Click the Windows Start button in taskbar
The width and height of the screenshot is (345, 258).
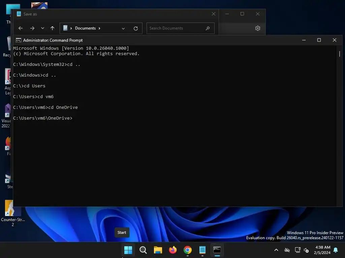[x=128, y=250]
